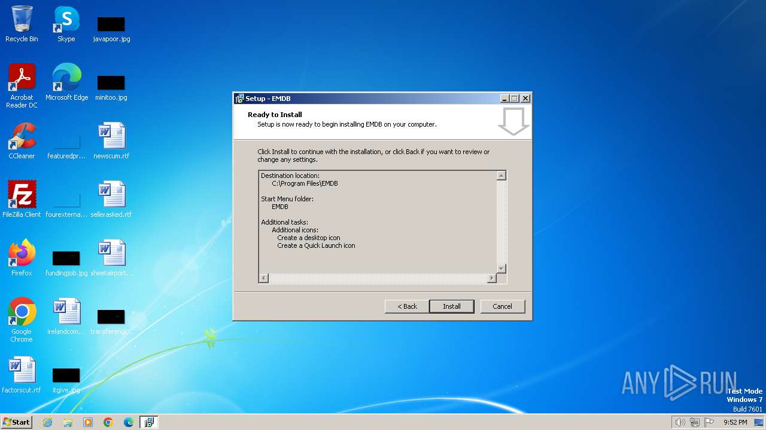Click the Install button

(x=452, y=306)
